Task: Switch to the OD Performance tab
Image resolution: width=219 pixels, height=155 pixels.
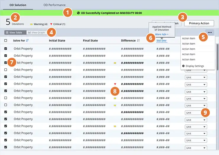Action: (54, 5)
